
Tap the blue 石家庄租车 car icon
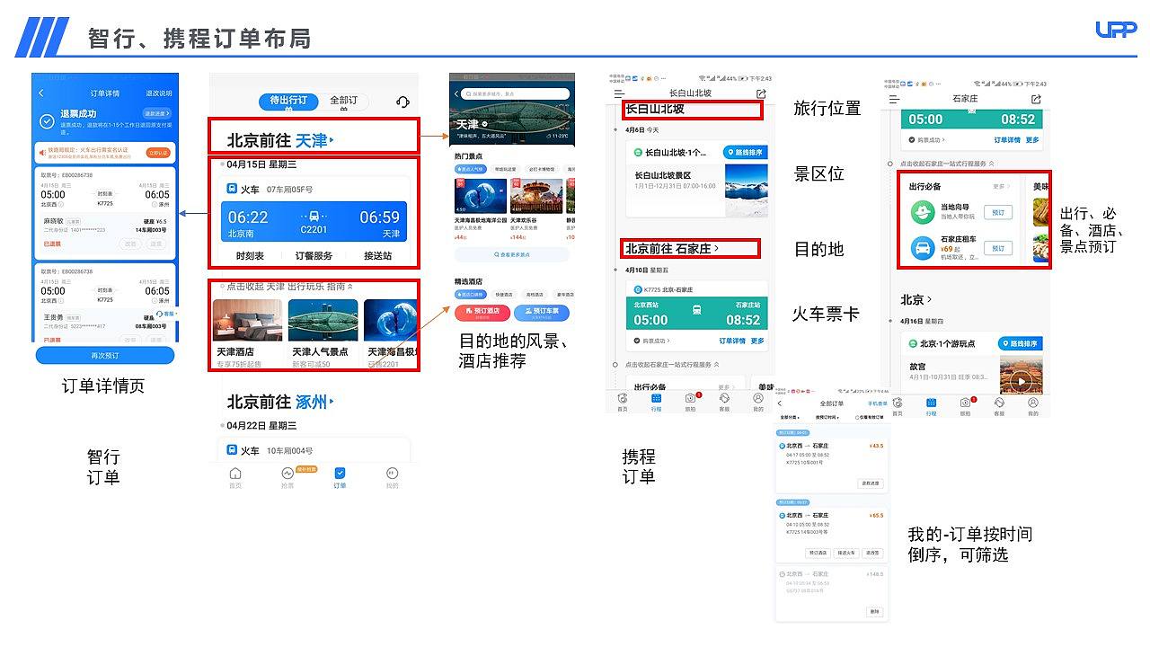pyautogui.click(x=922, y=248)
